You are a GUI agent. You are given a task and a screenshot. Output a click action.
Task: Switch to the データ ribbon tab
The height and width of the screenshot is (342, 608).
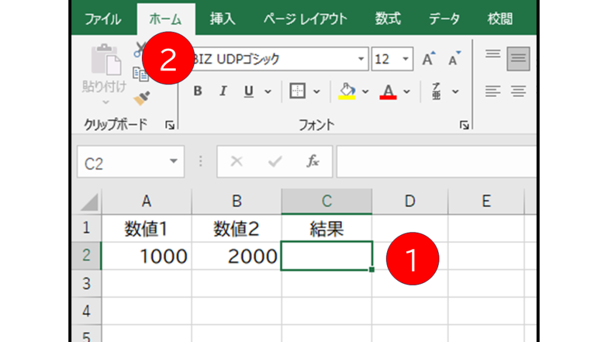pyautogui.click(x=444, y=18)
